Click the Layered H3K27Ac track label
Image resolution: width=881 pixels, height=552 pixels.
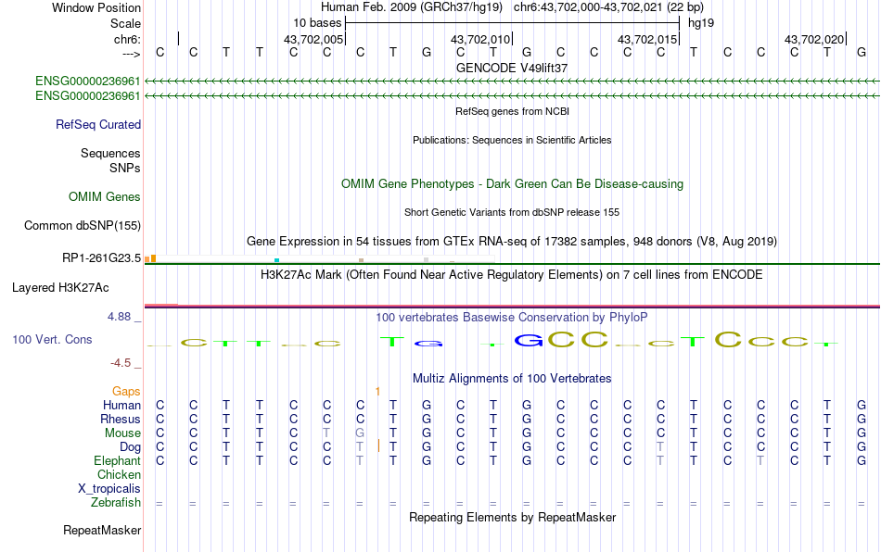pyautogui.click(x=60, y=288)
